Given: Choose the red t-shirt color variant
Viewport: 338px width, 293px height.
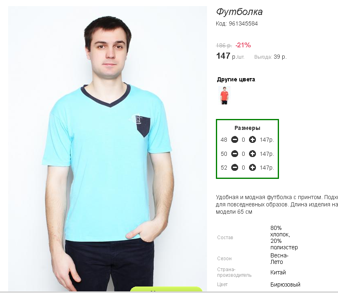Looking at the screenshot, I should 224,96.
